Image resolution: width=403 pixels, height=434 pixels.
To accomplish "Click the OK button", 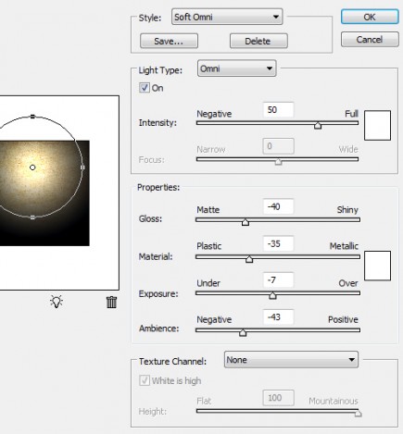I will click(370, 17).
